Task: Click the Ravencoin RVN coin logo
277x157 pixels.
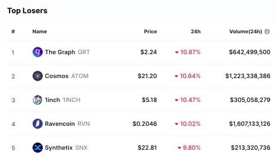Action: coord(37,124)
